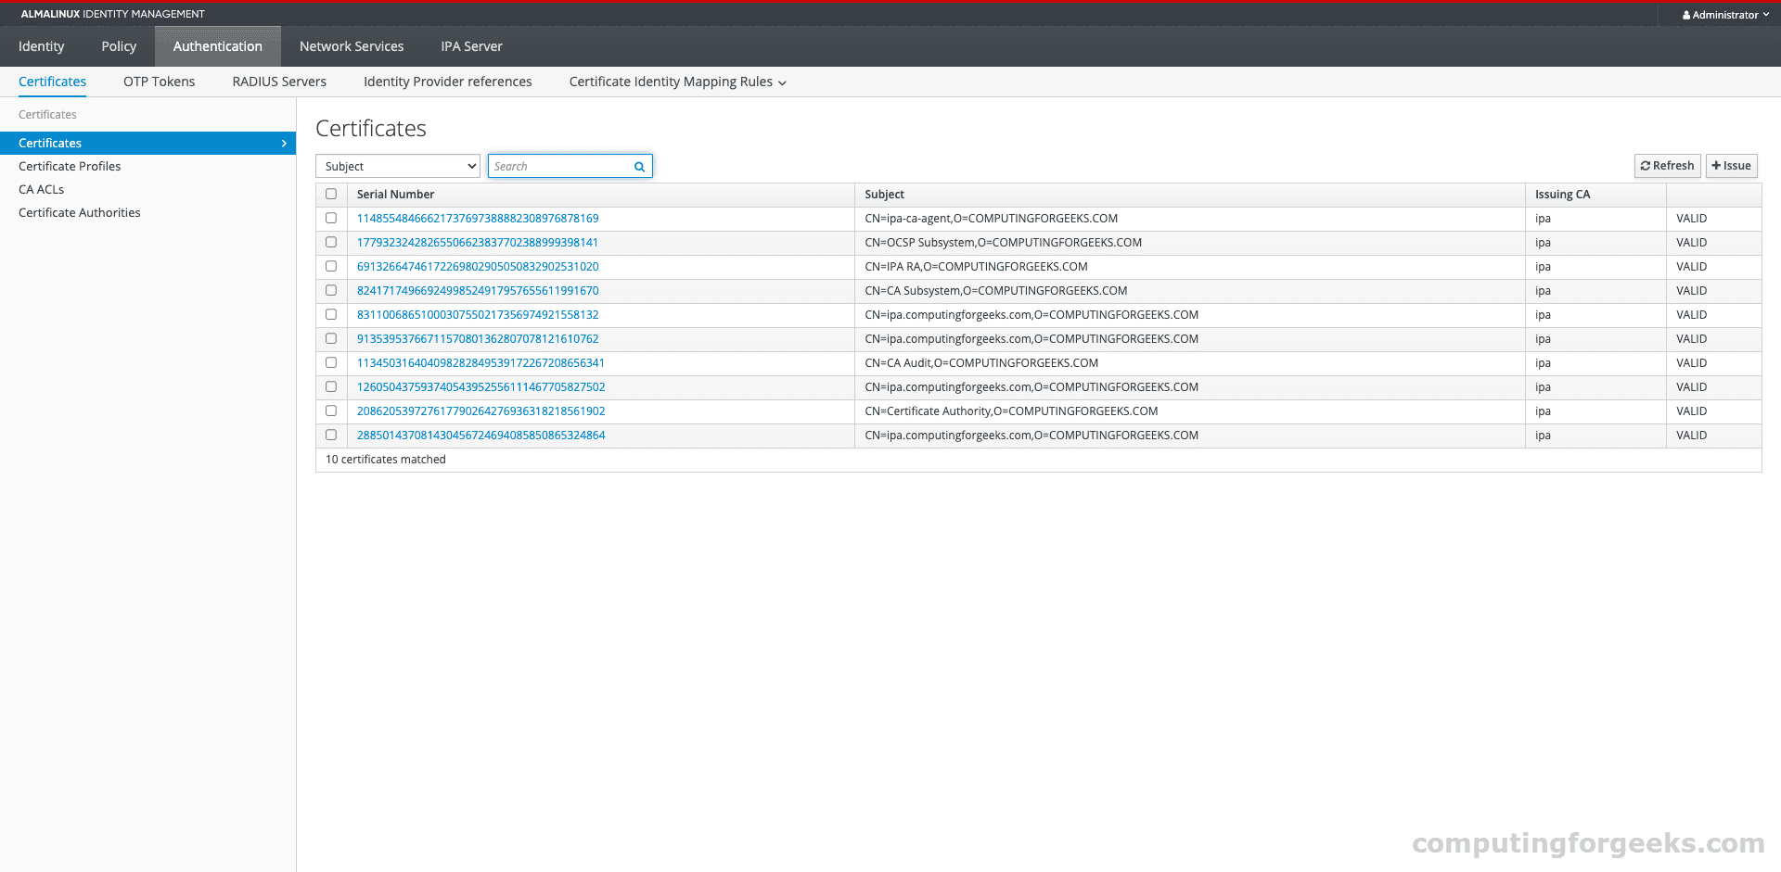Select Certificate Profiles in the sidebar

[70, 166]
